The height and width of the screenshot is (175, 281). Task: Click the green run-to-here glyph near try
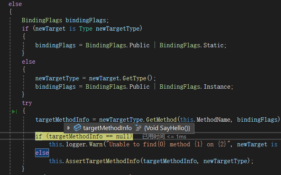tap(14, 112)
